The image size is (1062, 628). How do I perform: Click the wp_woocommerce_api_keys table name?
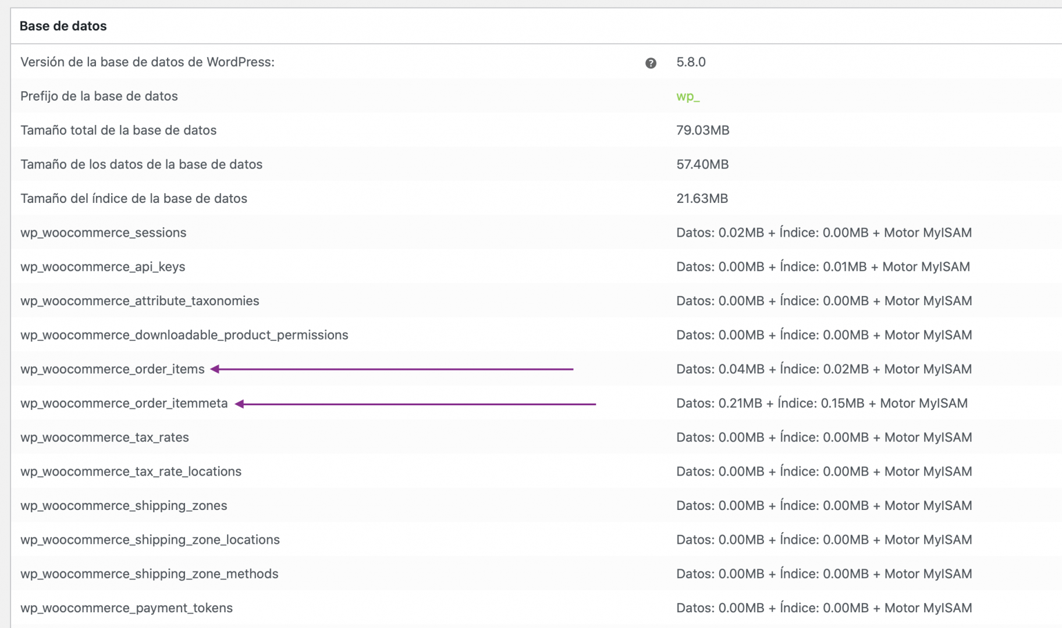(103, 267)
